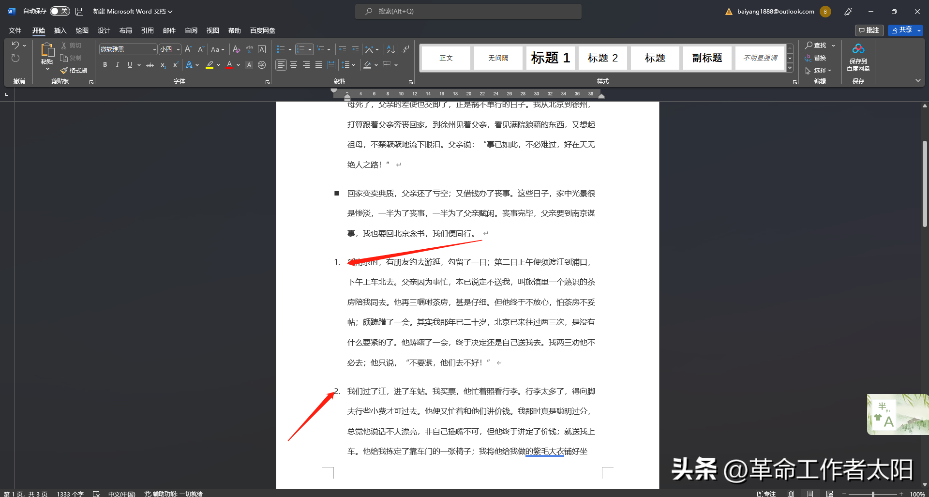Toggle left alignment for the paragraph

[x=281, y=65]
